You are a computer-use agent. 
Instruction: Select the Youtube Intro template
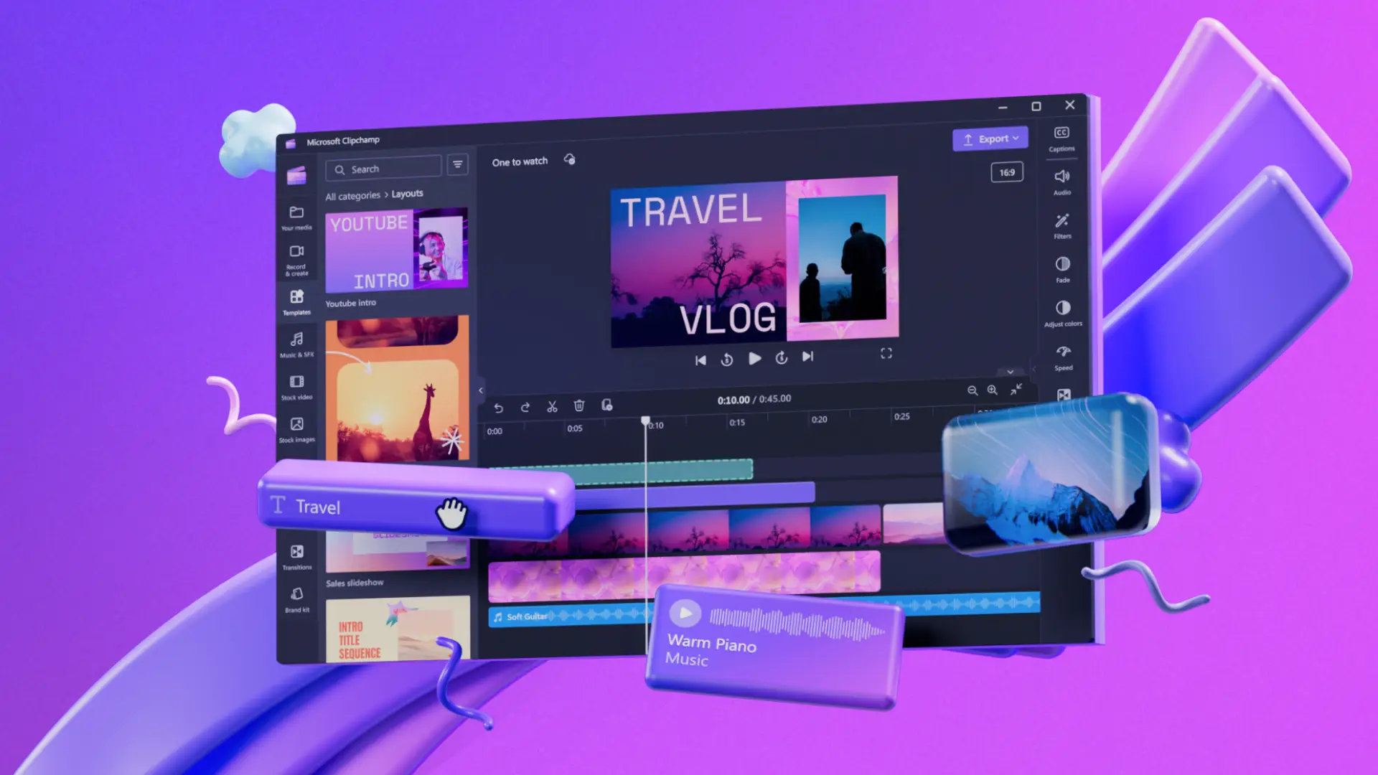(398, 250)
